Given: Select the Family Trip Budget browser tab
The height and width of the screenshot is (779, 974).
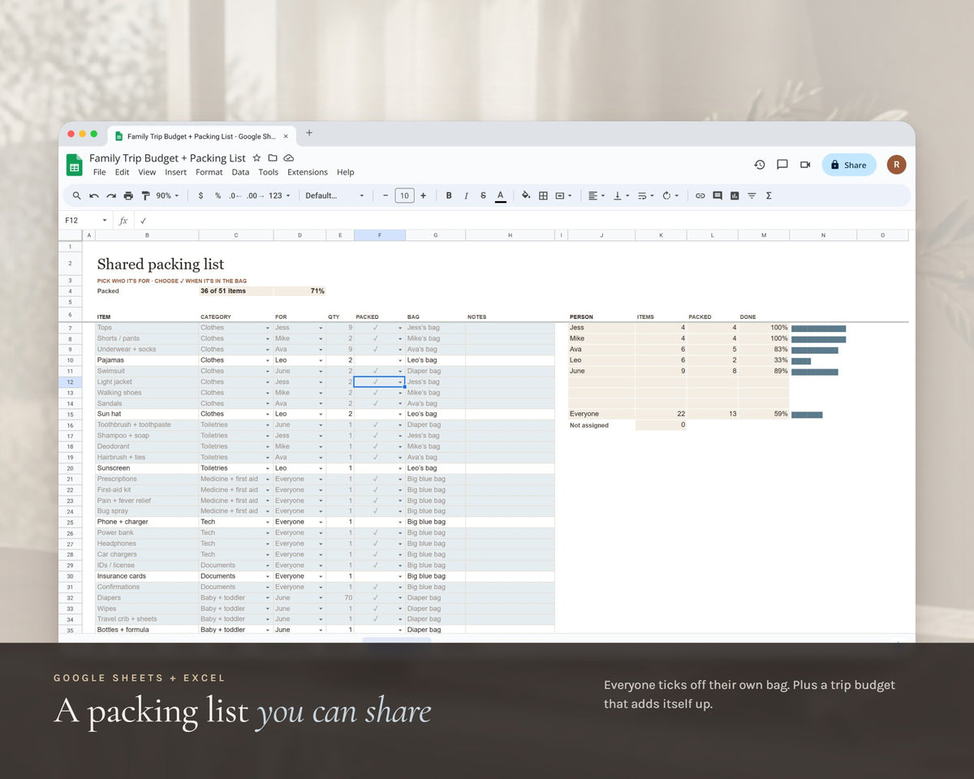Looking at the screenshot, I should click(202, 136).
